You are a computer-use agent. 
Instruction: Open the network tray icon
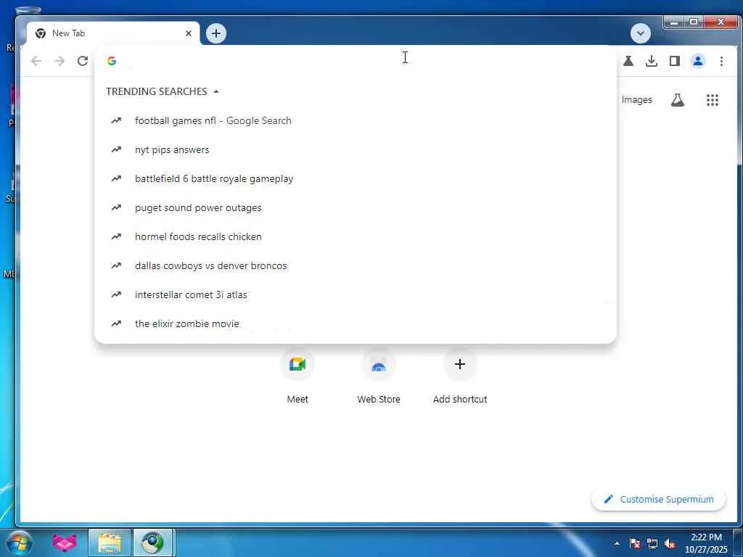(x=652, y=543)
